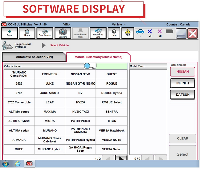
Task: Choose NV200 TAXI vehicle
Action: 80,112
